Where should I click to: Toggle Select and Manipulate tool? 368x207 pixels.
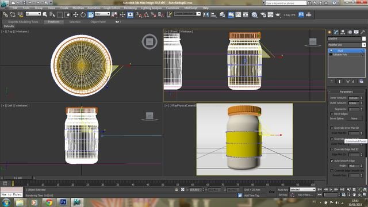click(x=122, y=15)
